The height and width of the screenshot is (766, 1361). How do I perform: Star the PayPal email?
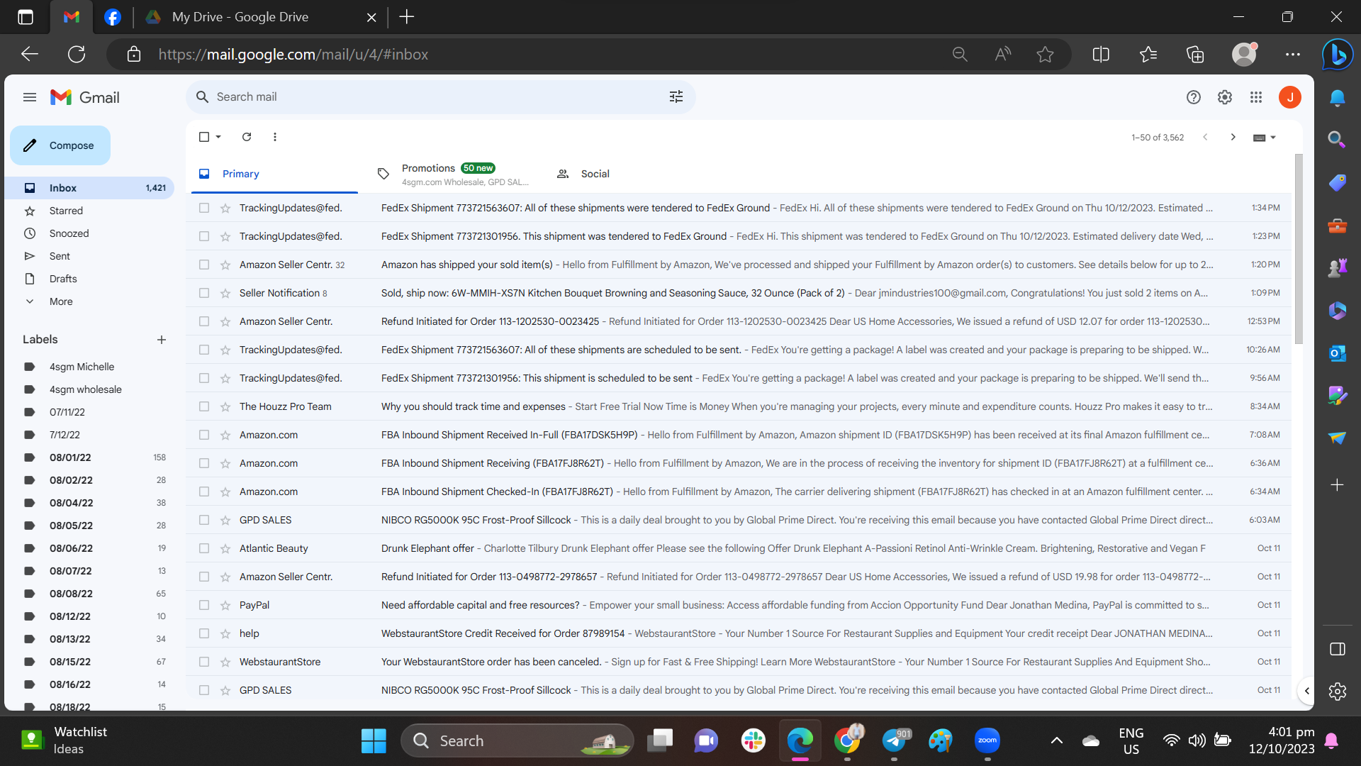[x=225, y=605]
